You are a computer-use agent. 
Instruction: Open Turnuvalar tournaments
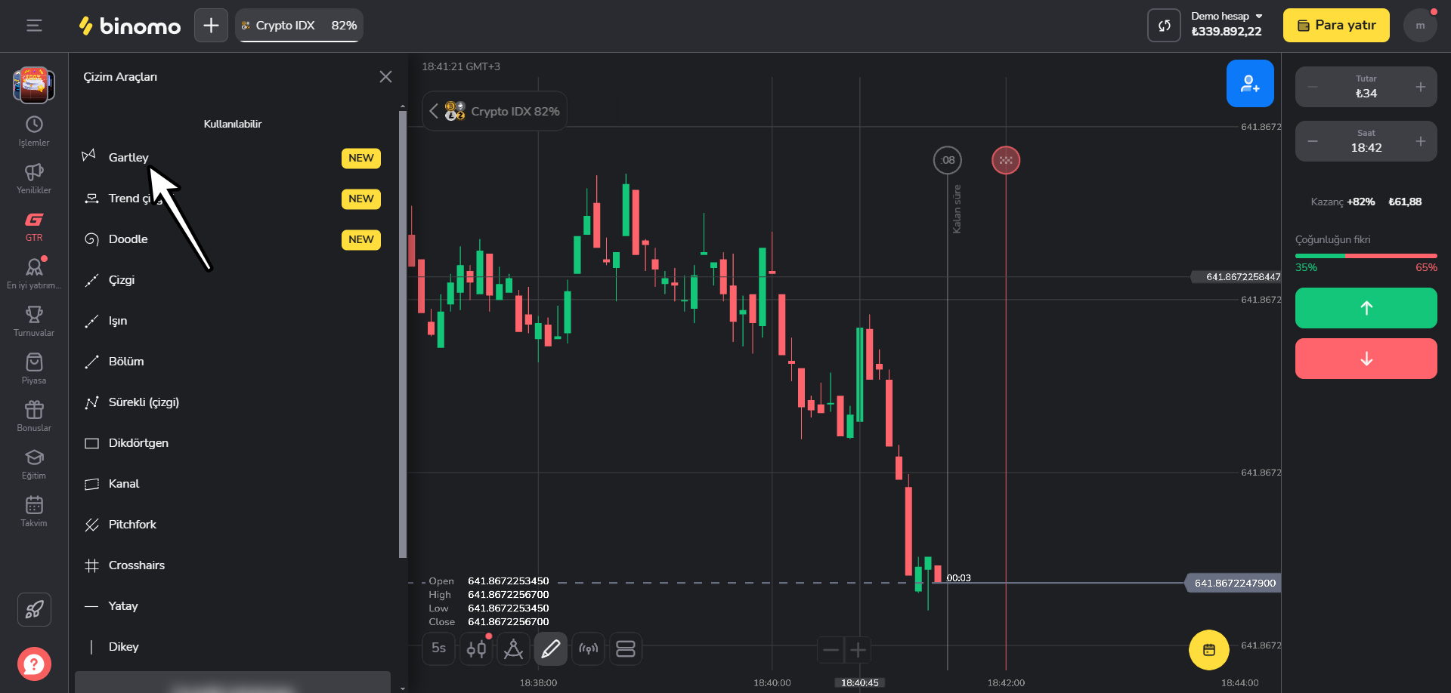click(34, 322)
